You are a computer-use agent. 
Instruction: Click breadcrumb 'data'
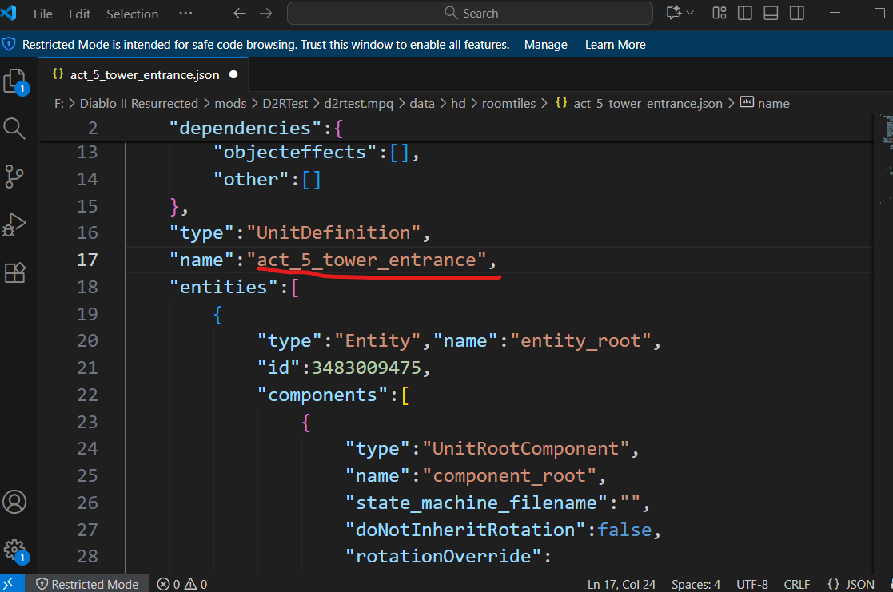[422, 104]
